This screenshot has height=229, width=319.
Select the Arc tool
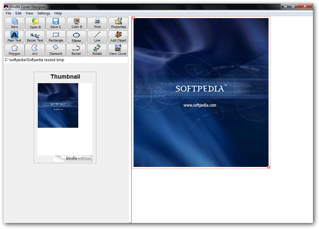(35, 50)
